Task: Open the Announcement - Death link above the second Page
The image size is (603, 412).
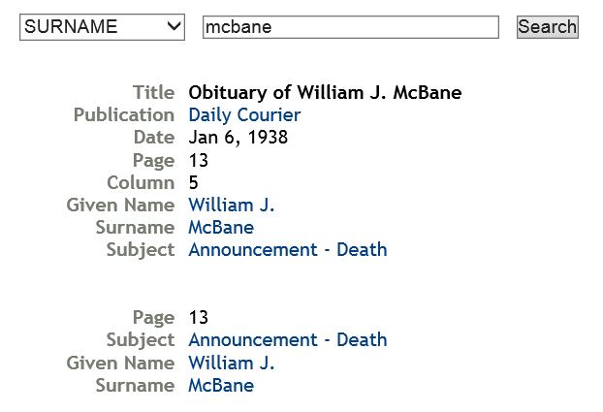Action: pos(287,250)
